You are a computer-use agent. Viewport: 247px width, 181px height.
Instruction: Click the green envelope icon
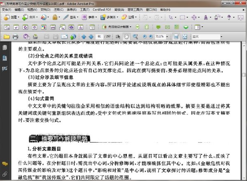(x=167, y=27)
